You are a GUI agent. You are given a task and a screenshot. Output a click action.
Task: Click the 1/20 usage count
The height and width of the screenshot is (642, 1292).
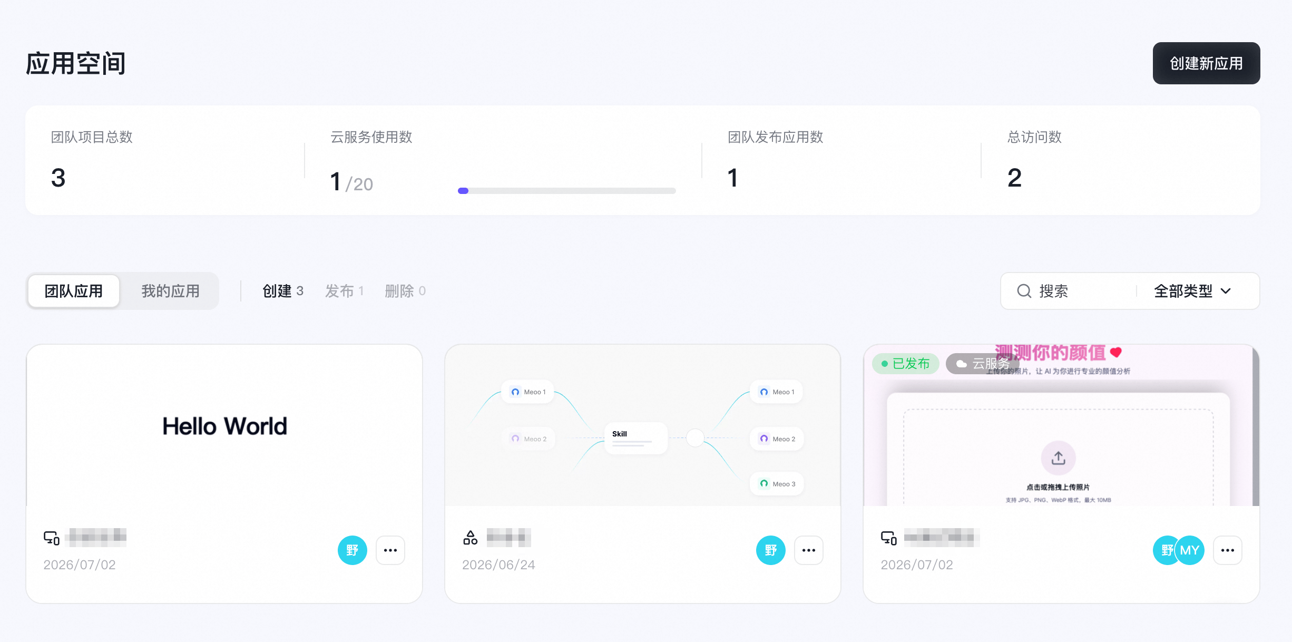tap(351, 182)
